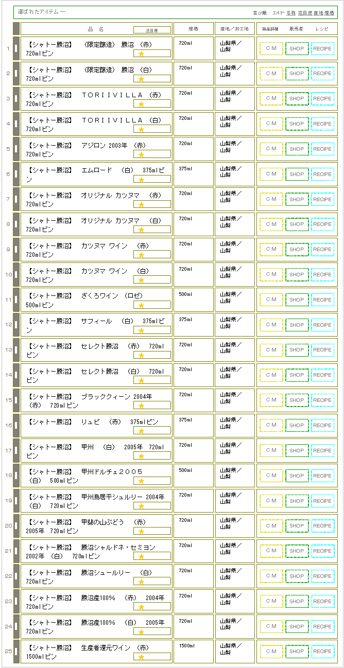Select product name 甲州鳥居平シュルリー 2004年 (白)
Screen dimensions: 344x668
click(x=95, y=501)
